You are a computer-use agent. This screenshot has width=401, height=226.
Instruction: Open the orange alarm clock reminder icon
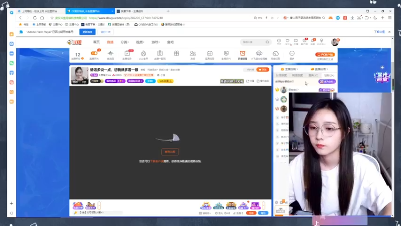243,53
